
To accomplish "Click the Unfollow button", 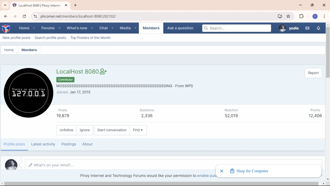I will (x=67, y=130).
